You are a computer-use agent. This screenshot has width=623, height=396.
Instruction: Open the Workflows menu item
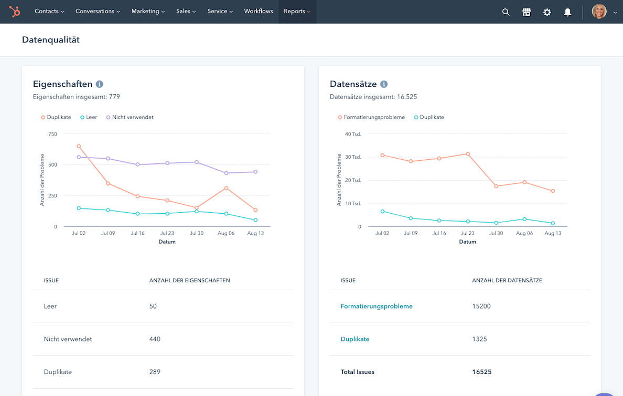pos(259,12)
